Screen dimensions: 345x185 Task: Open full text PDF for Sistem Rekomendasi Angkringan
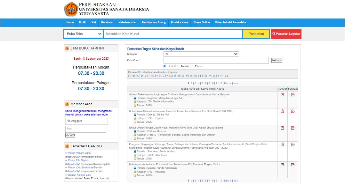click(x=293, y=95)
